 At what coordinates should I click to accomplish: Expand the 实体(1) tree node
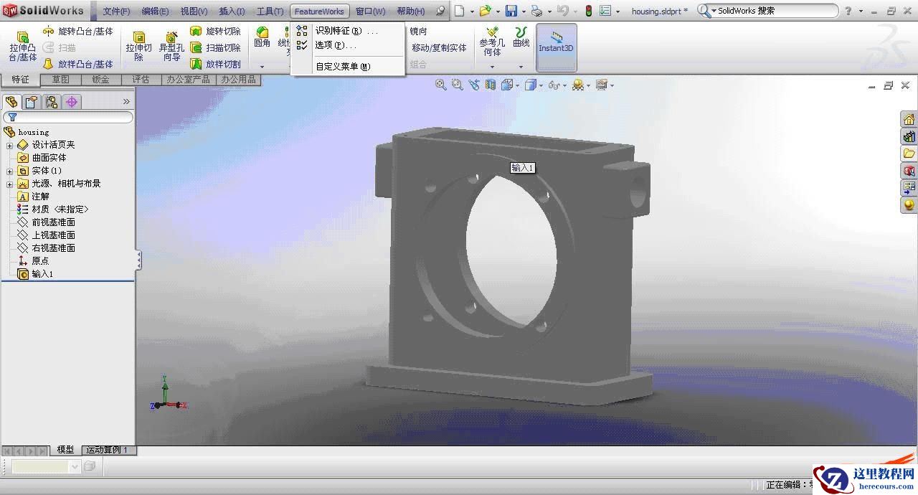tap(10, 171)
